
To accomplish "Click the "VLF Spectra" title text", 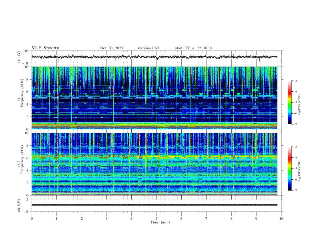I will [x=45, y=48].
